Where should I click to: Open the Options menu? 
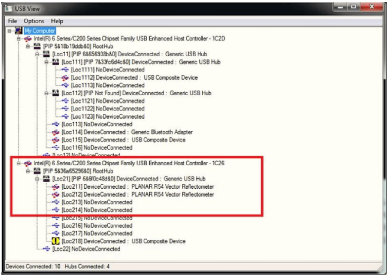click(x=34, y=21)
